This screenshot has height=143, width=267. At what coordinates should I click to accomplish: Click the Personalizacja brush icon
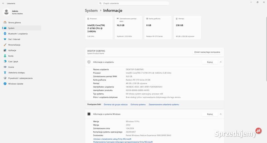tap(5, 45)
